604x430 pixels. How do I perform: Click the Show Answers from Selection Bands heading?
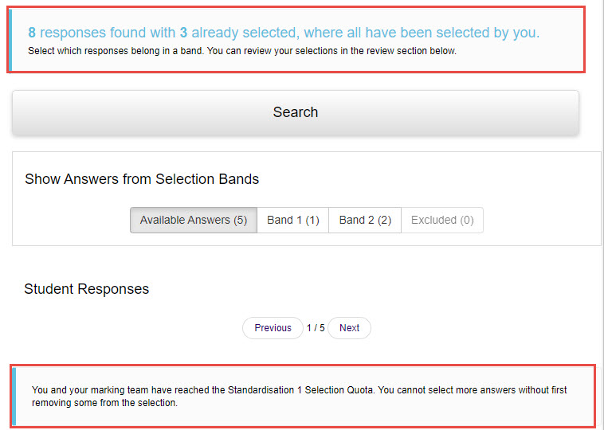point(142,179)
